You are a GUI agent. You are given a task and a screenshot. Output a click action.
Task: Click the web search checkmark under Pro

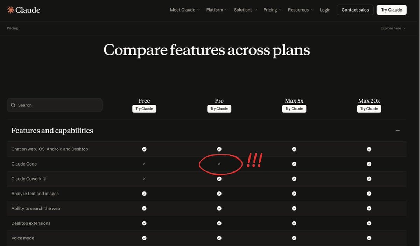pyautogui.click(x=219, y=208)
